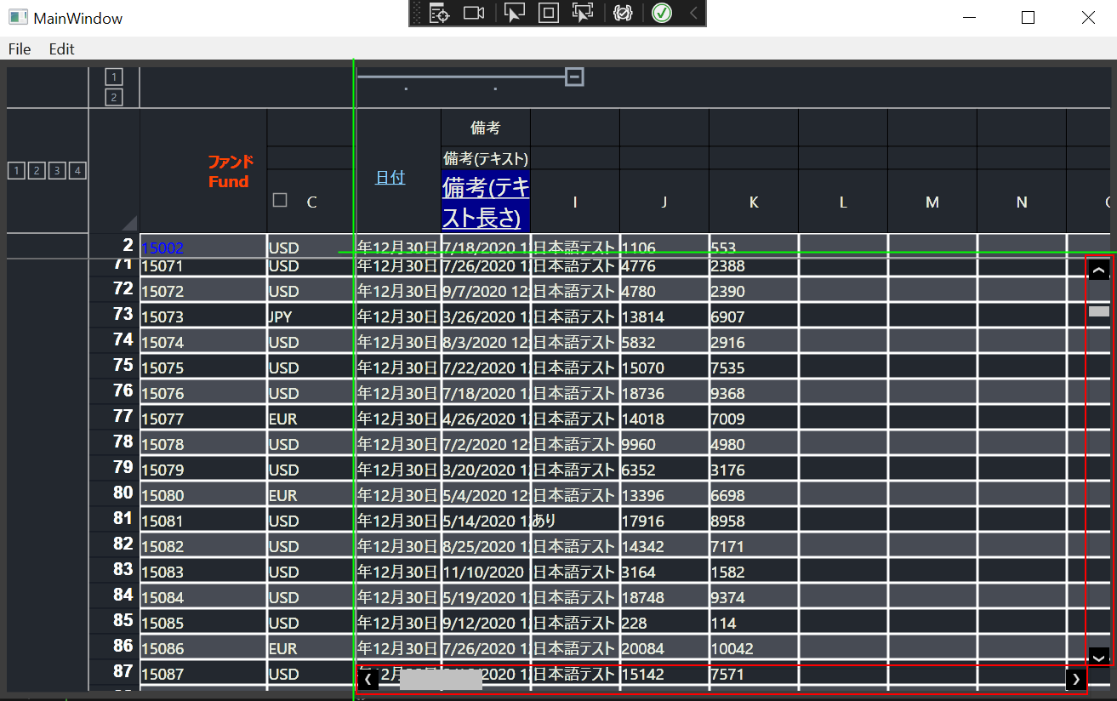Click the Track Focused Element icon

(583, 13)
